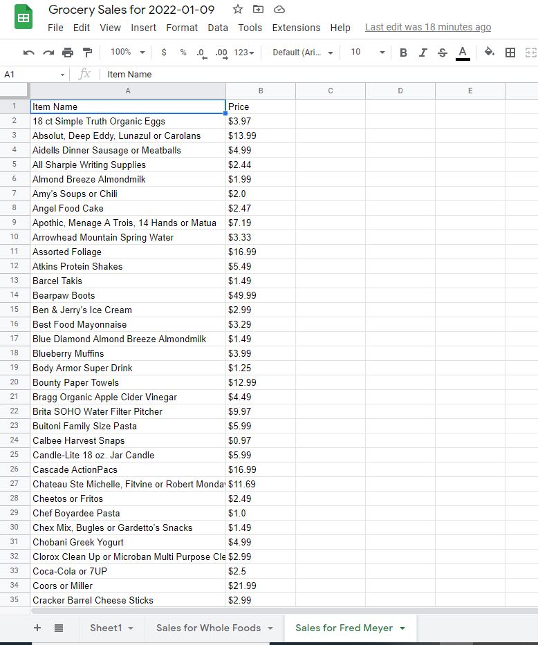Open the Tools menu
The image size is (538, 645).
(x=250, y=28)
